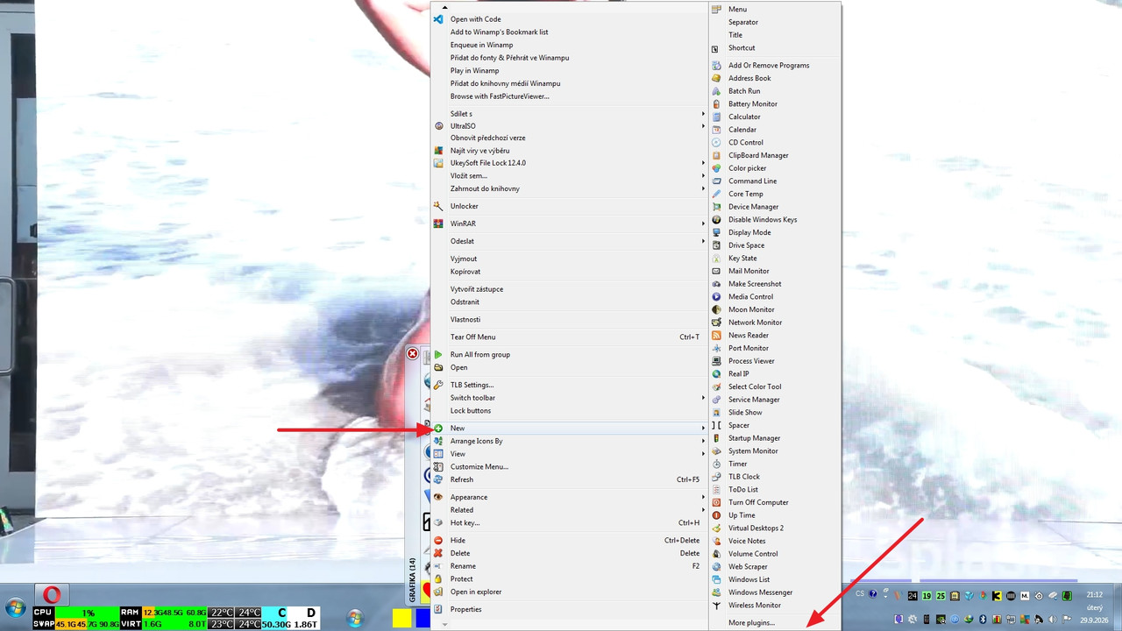This screenshot has height=631, width=1122.
Task: Choose the Wireless Monitor plugin icon
Action: [716, 606]
